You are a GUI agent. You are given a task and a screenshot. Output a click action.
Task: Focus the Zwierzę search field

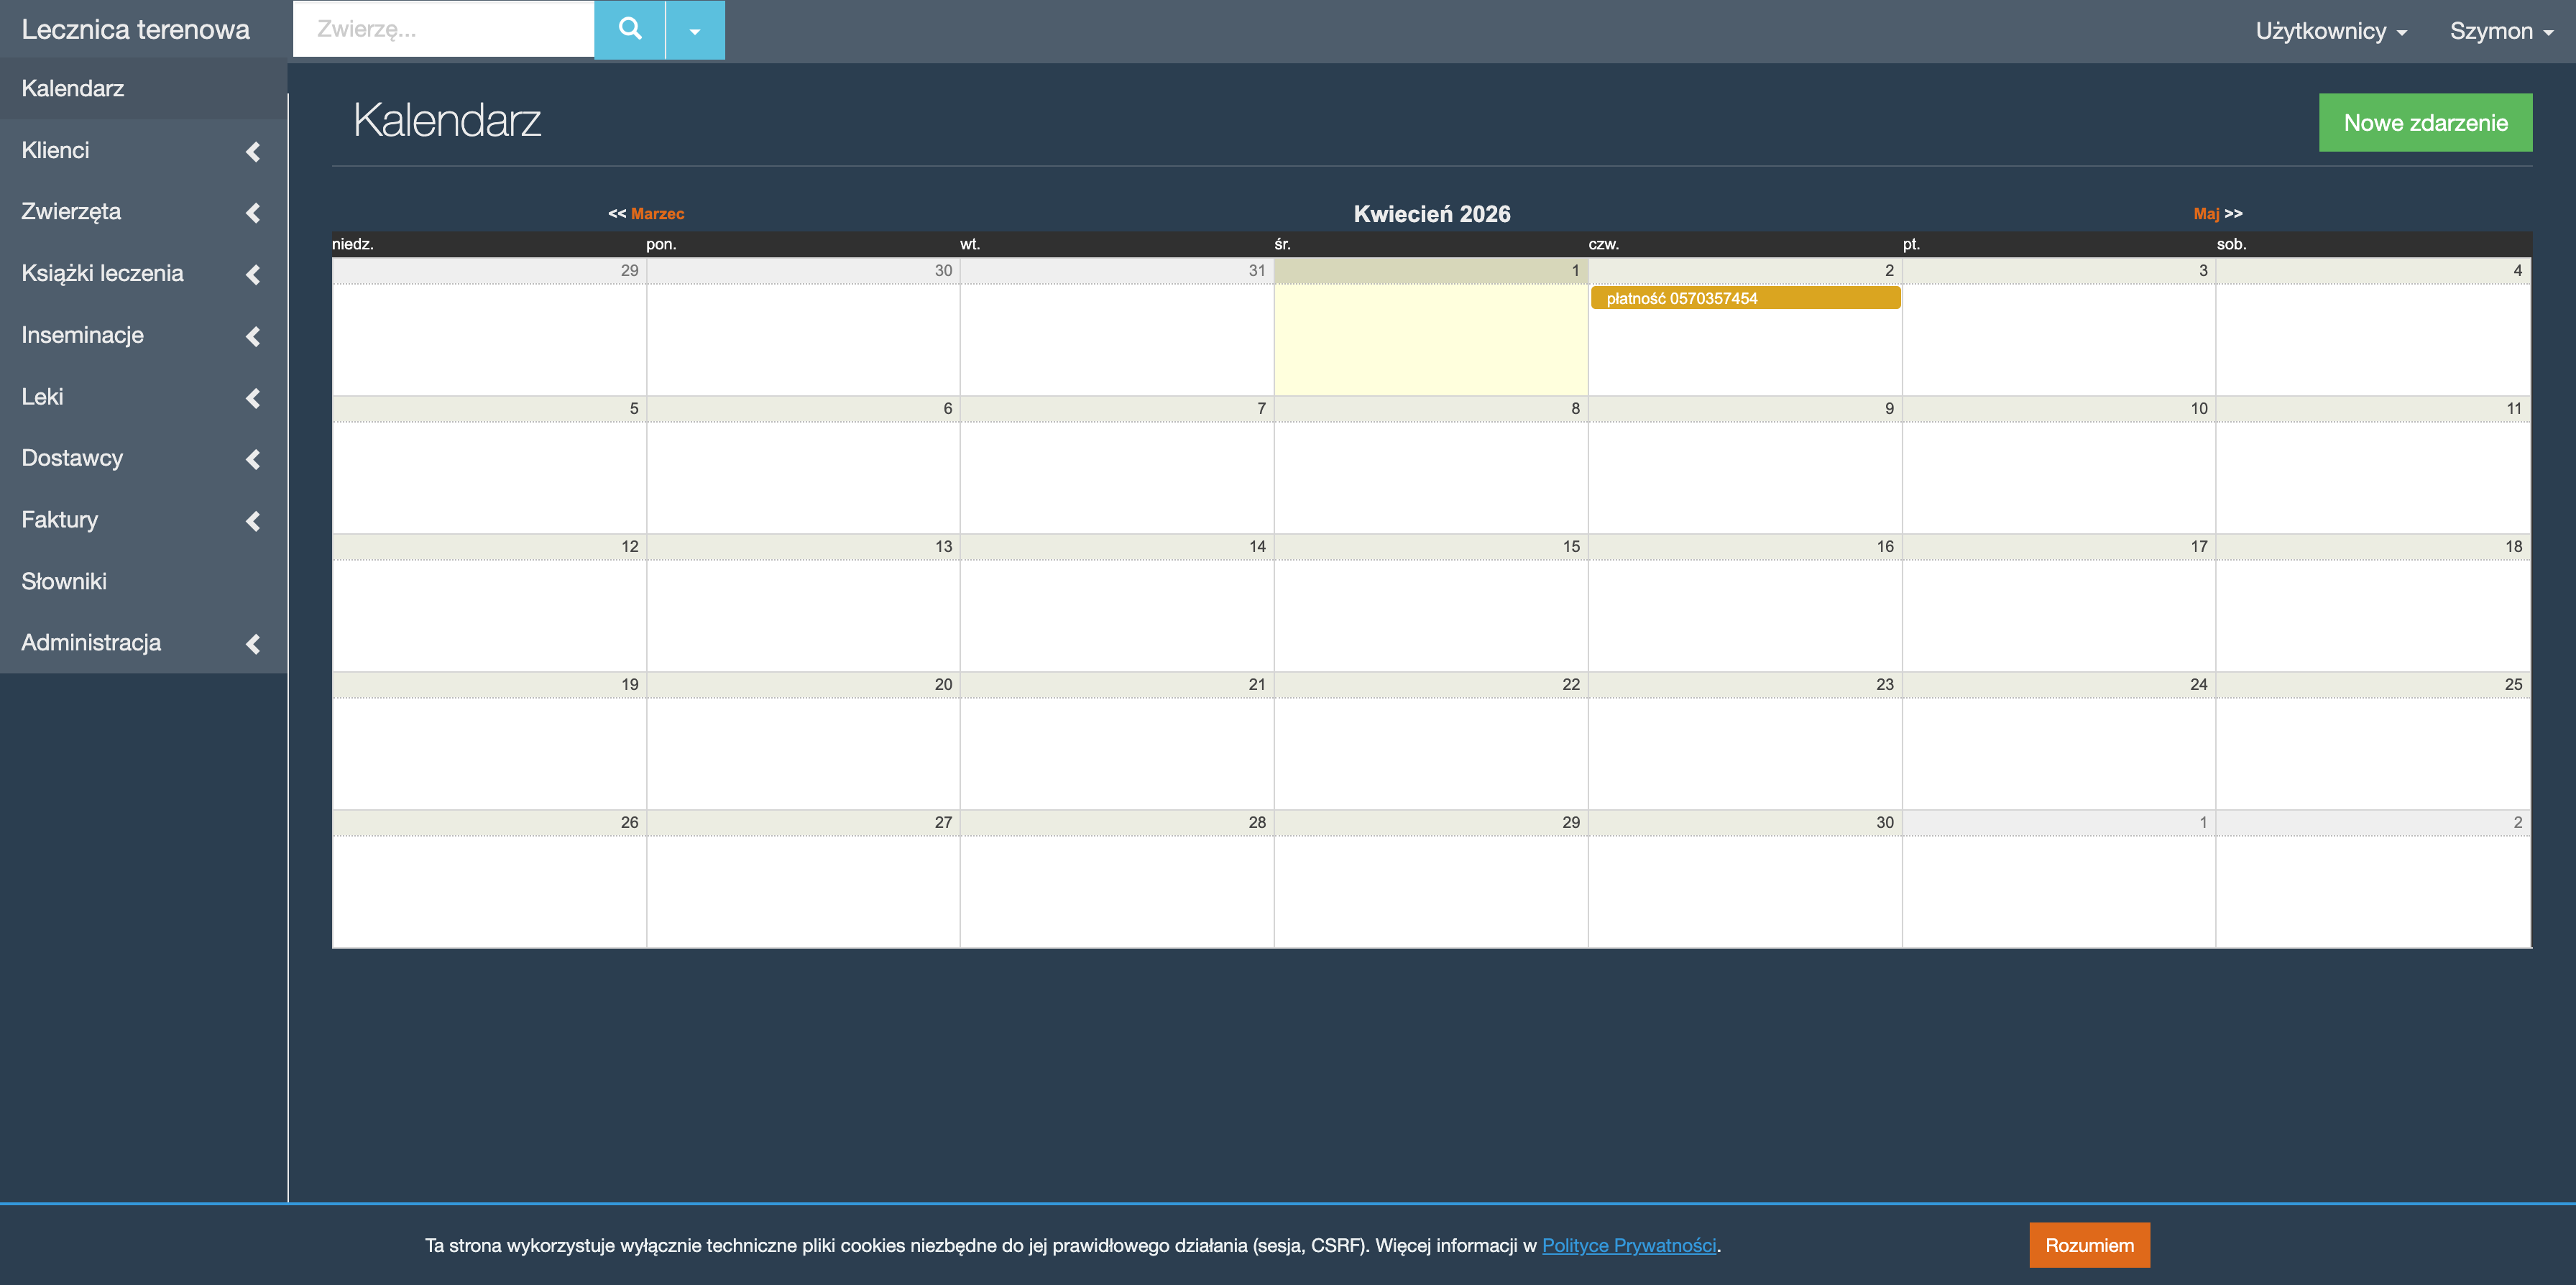443,29
